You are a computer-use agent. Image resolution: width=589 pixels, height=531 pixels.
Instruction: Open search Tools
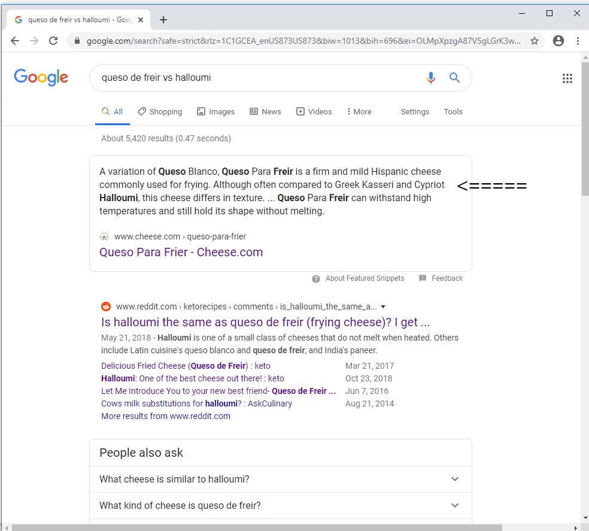click(x=453, y=111)
